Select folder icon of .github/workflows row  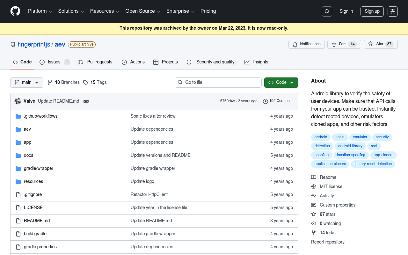click(x=18, y=116)
